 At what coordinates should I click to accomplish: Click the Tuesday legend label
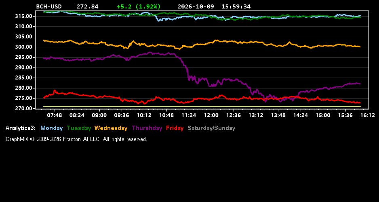79,128
